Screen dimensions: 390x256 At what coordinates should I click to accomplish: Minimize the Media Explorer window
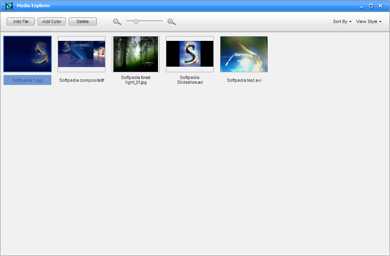point(362,6)
